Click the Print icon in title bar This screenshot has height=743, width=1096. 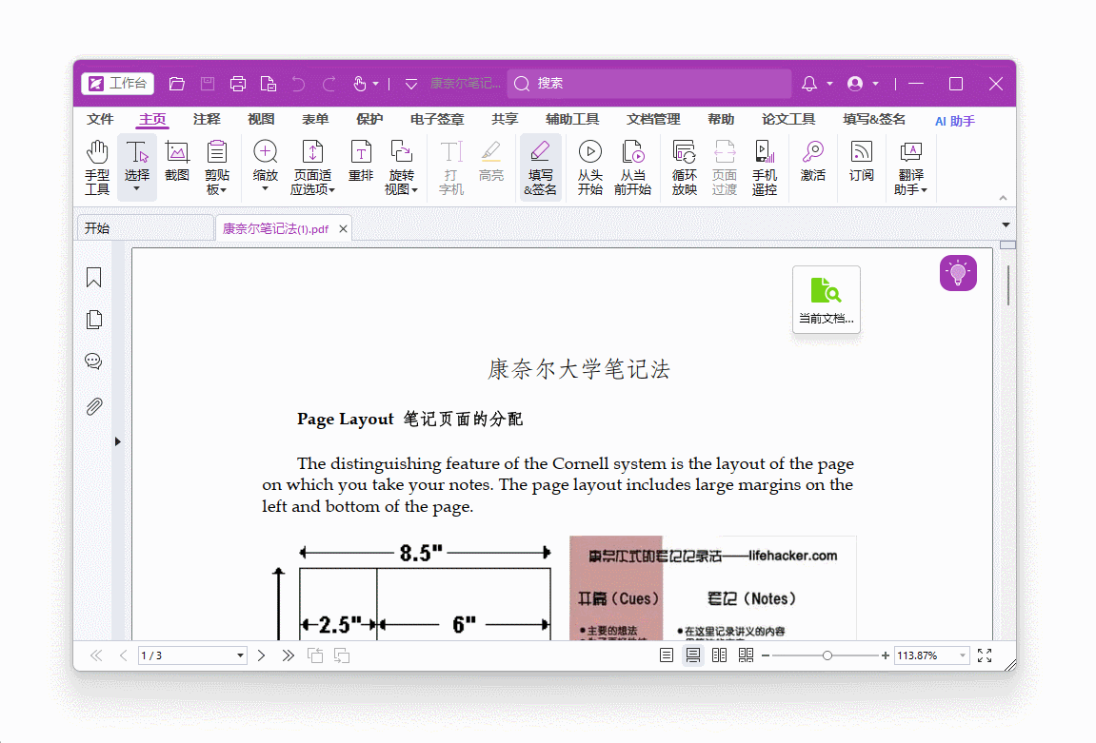click(x=238, y=84)
